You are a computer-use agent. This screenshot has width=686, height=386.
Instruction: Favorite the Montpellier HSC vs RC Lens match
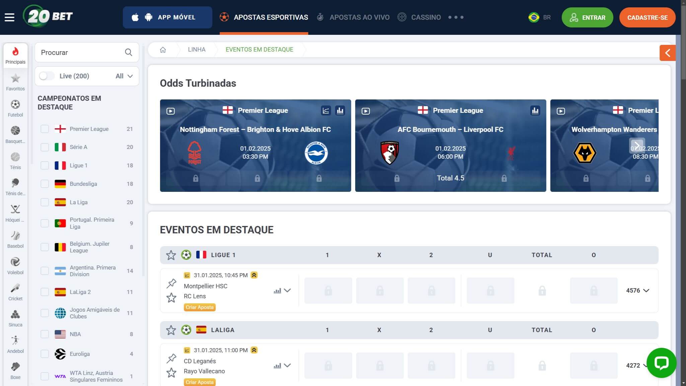coord(171,298)
